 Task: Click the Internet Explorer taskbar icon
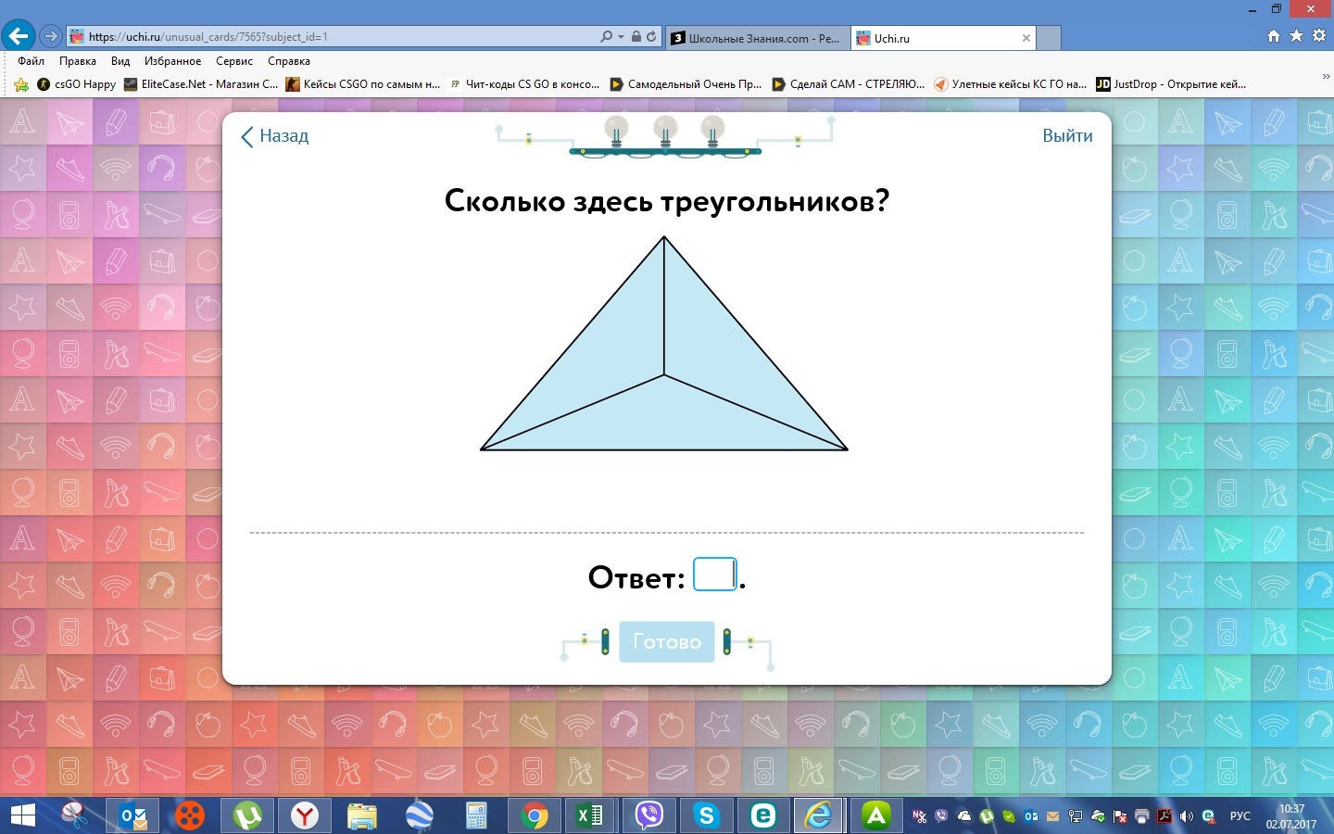pyautogui.click(x=819, y=815)
